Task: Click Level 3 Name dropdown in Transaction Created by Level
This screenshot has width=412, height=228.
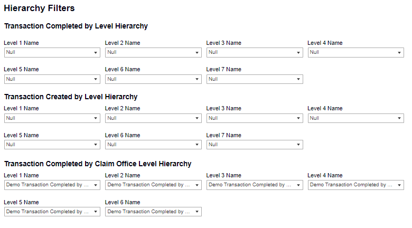Action: point(255,118)
